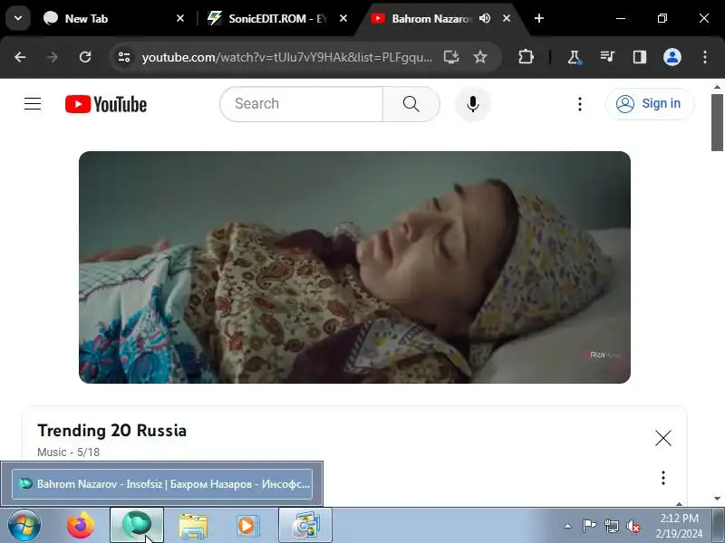Go to the YouTube home logo
This screenshot has height=543, width=725.
106,104
